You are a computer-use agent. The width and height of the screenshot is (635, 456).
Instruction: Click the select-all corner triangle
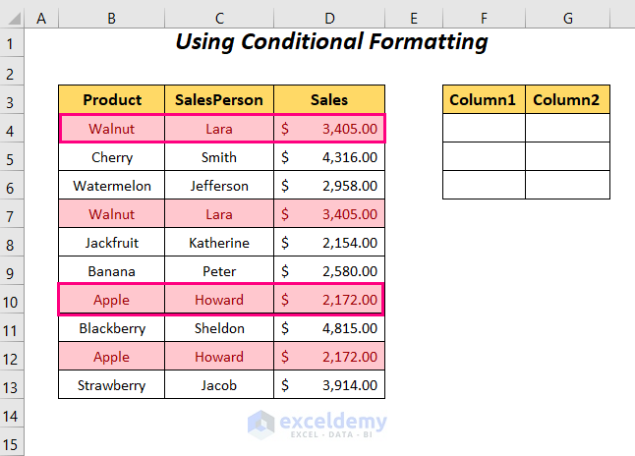click(x=13, y=18)
